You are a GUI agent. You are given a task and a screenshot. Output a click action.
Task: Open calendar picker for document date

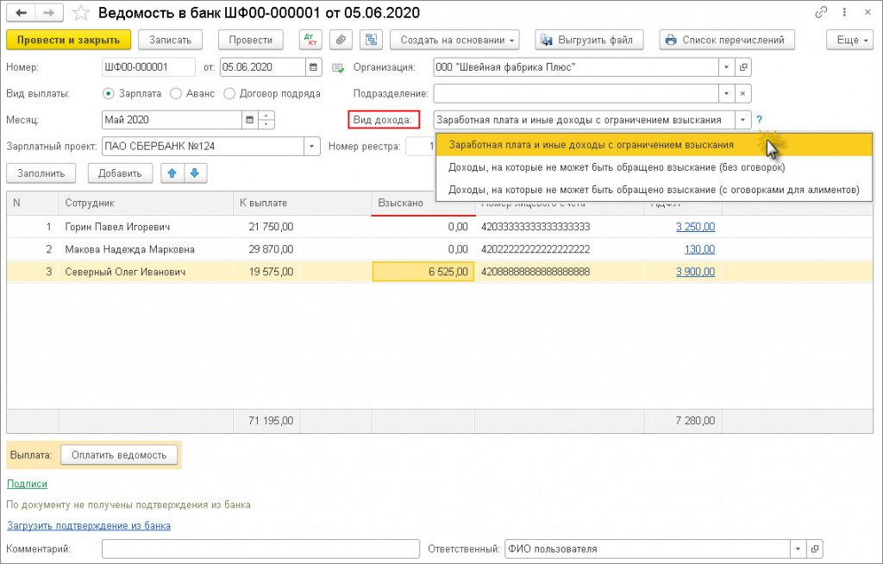coord(314,67)
